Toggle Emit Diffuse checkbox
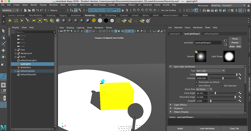Screen dimensions: 251x131 (197, 86)
